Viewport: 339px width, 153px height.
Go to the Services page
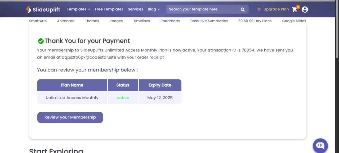click(136, 9)
